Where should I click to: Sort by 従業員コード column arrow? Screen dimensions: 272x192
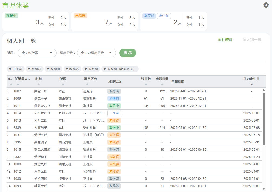coord(18,84)
